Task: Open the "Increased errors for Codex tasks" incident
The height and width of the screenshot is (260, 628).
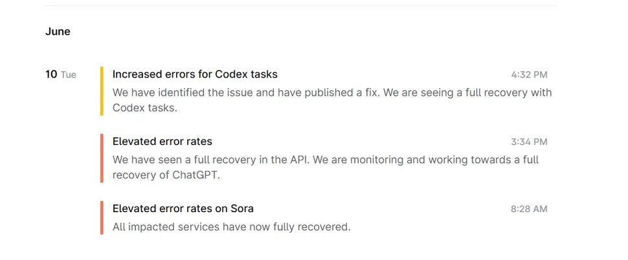Action: coord(195,74)
